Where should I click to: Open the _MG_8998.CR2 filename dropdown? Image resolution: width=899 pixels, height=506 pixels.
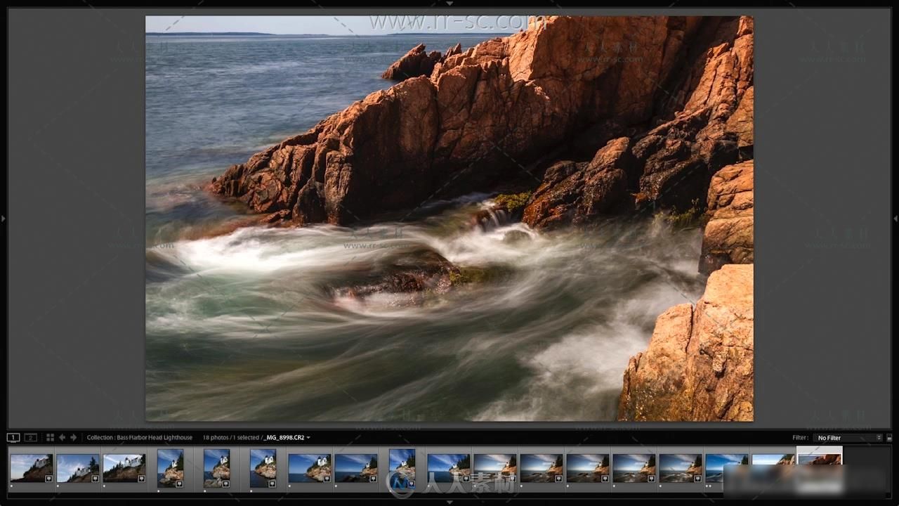[287, 437]
